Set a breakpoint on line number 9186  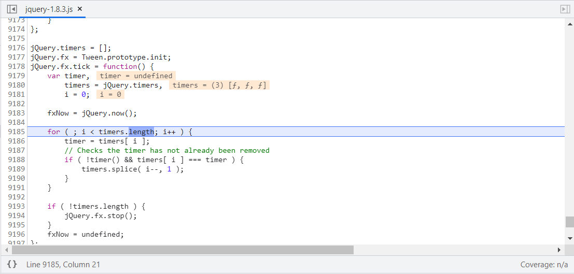tap(17, 141)
